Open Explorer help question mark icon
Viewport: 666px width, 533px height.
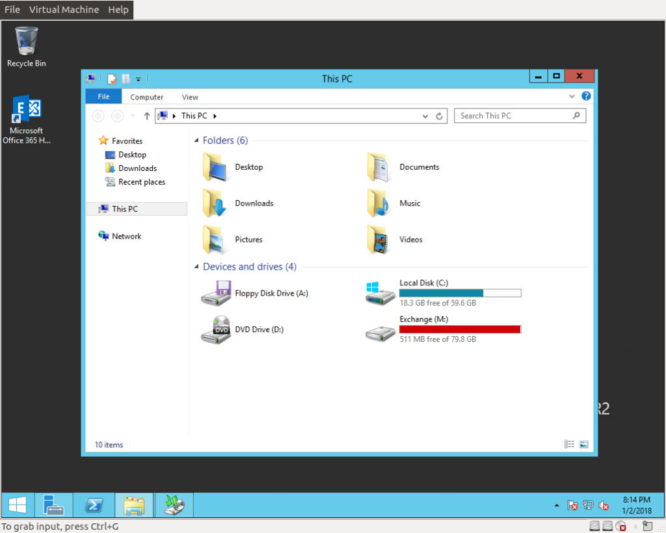click(586, 96)
